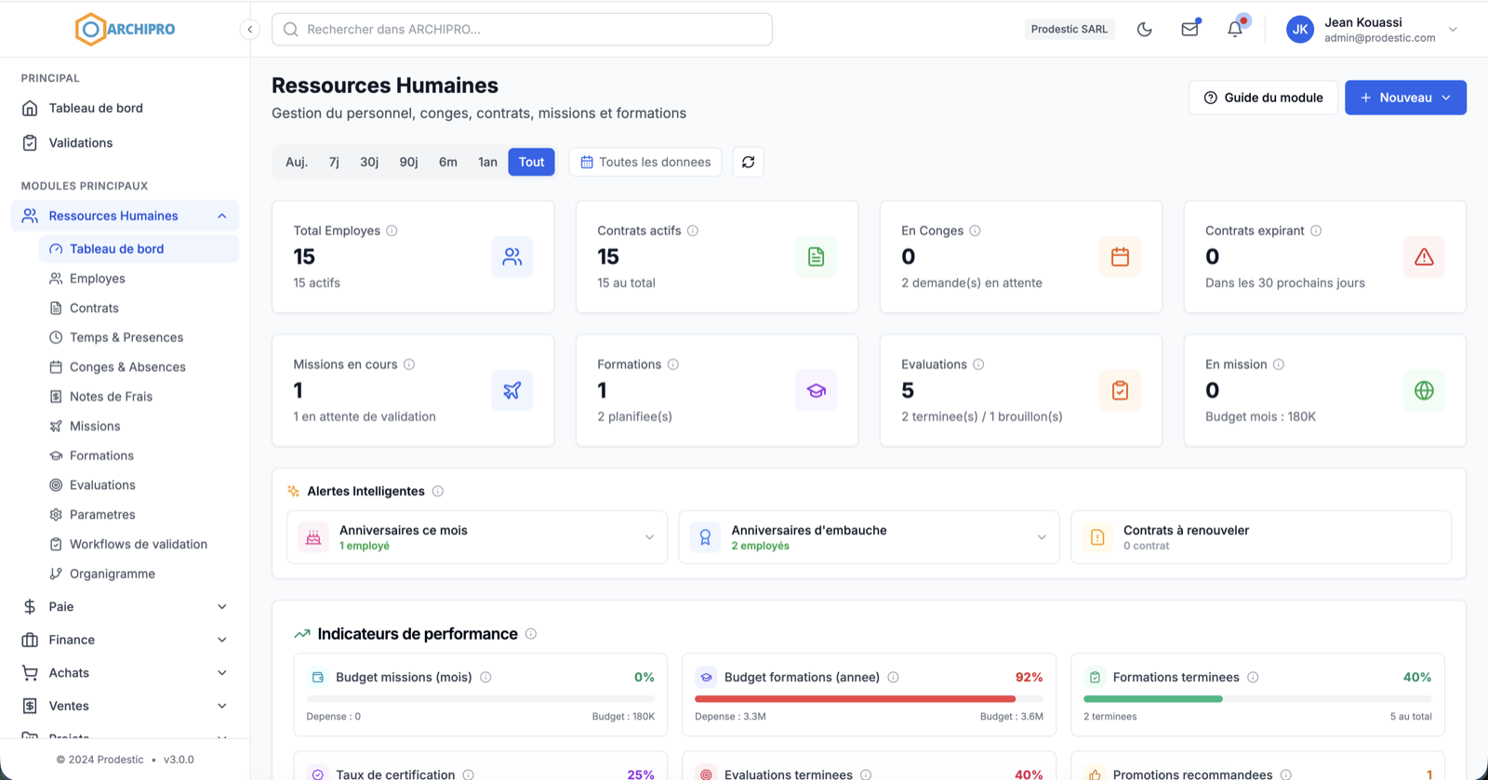Open the Toutes les donnees date picker
The image size is (1488, 780).
coord(645,162)
